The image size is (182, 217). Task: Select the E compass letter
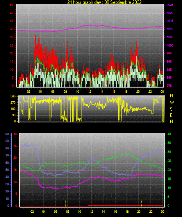point(171,115)
